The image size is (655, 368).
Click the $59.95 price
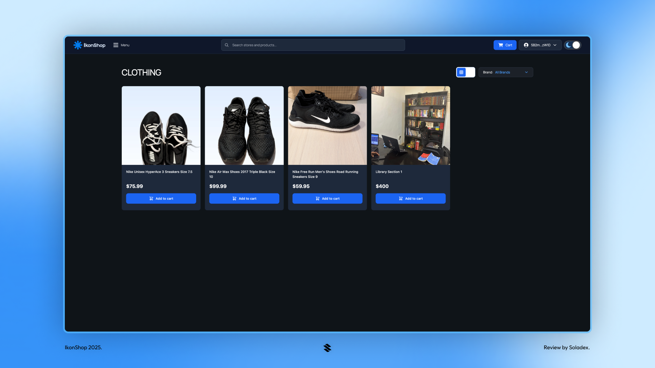[301, 186]
